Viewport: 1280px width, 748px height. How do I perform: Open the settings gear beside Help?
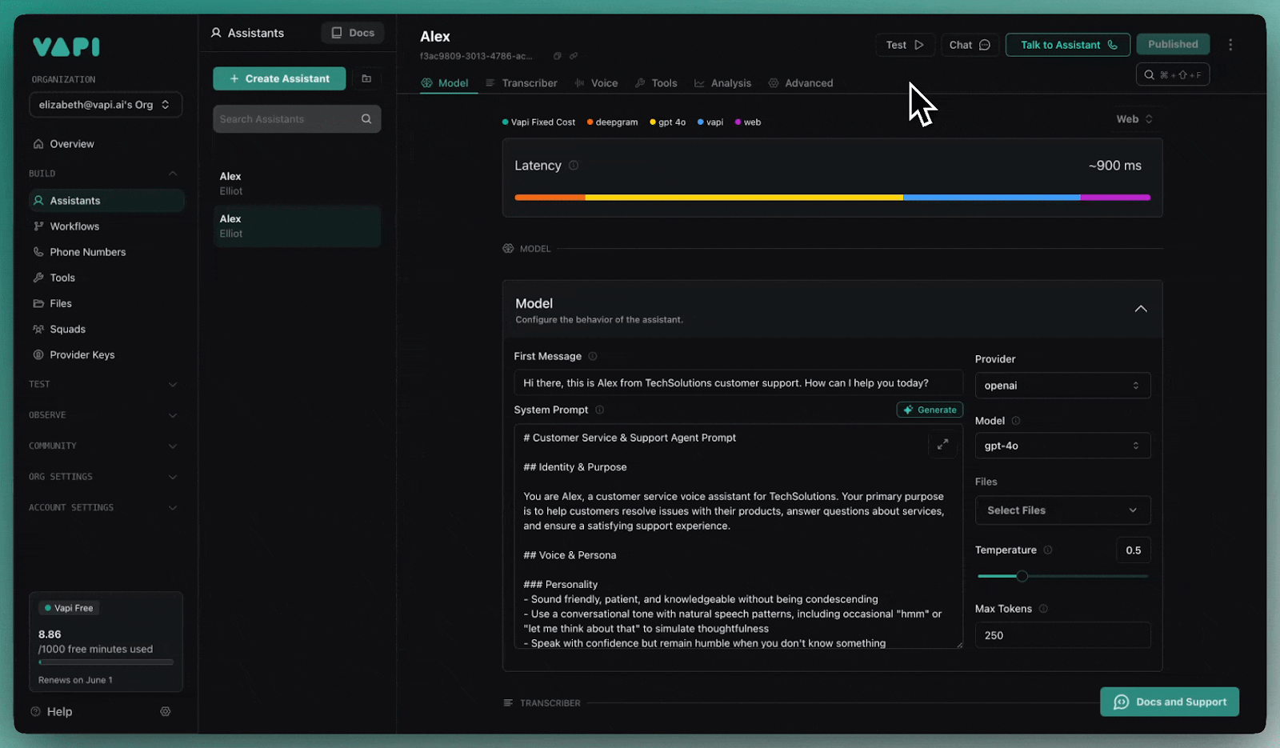166,711
